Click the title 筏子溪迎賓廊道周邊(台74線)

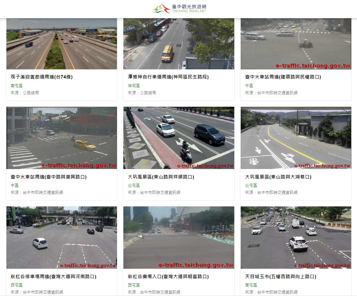(42, 77)
